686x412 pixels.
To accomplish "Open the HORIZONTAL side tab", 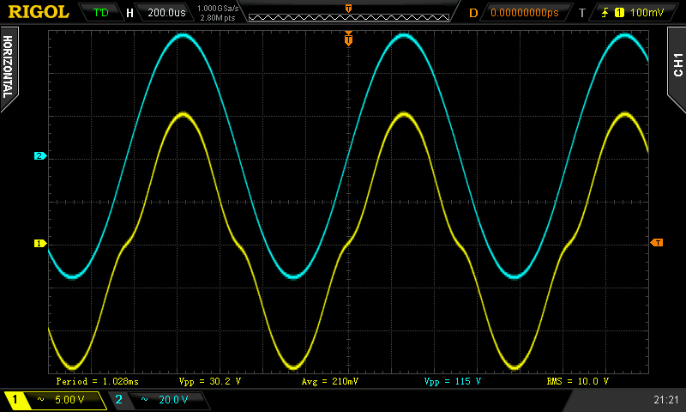I will tap(9, 68).
